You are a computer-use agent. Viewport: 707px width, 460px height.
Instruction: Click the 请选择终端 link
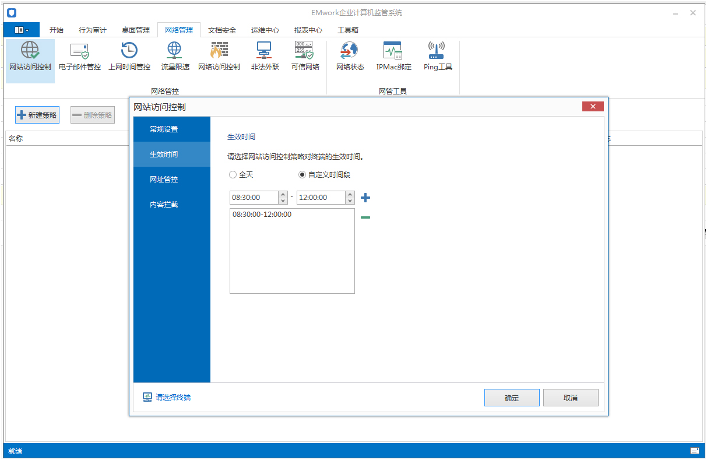(x=173, y=398)
